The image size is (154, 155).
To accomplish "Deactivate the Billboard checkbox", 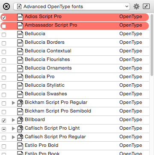I will [x=4, y=121].
